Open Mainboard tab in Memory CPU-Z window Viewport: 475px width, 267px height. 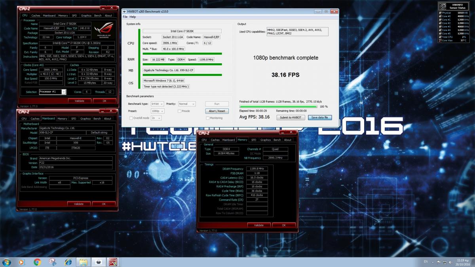tap(228, 140)
